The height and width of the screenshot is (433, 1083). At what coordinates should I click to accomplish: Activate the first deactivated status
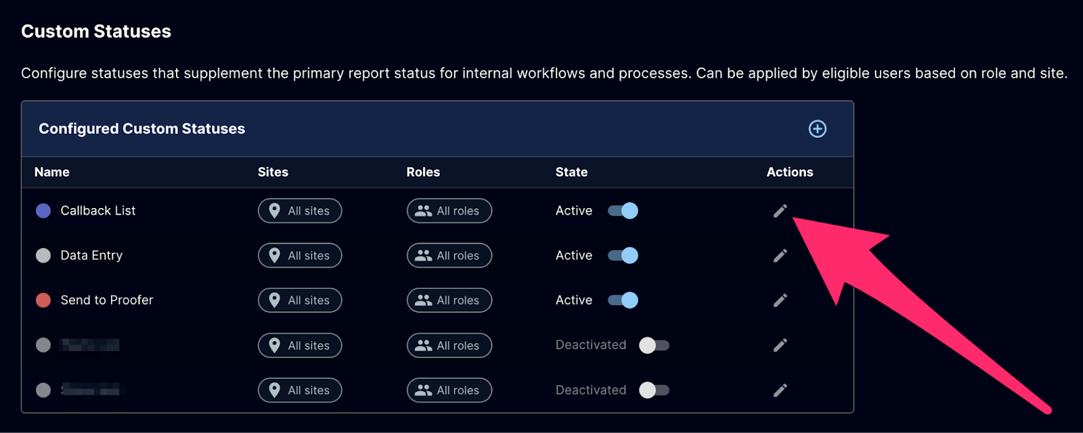click(x=654, y=345)
